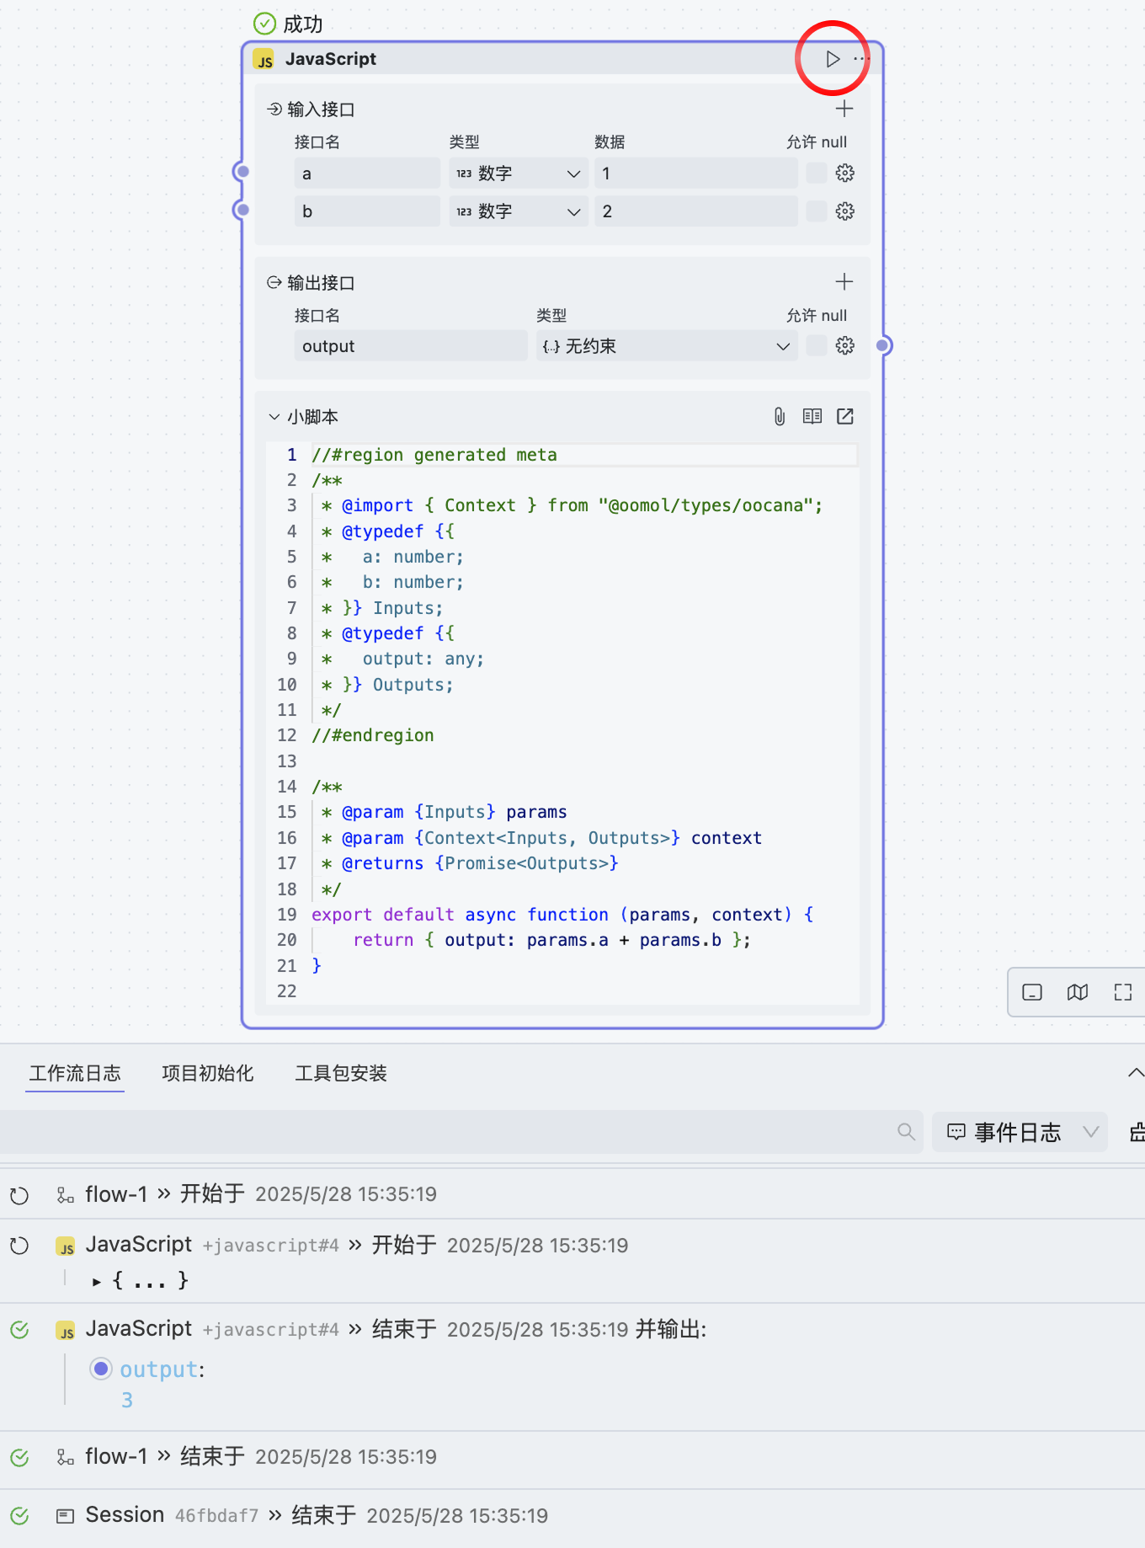This screenshot has height=1548, width=1145.
Task: Switch to the 项目初始化 tab
Action: click(207, 1073)
